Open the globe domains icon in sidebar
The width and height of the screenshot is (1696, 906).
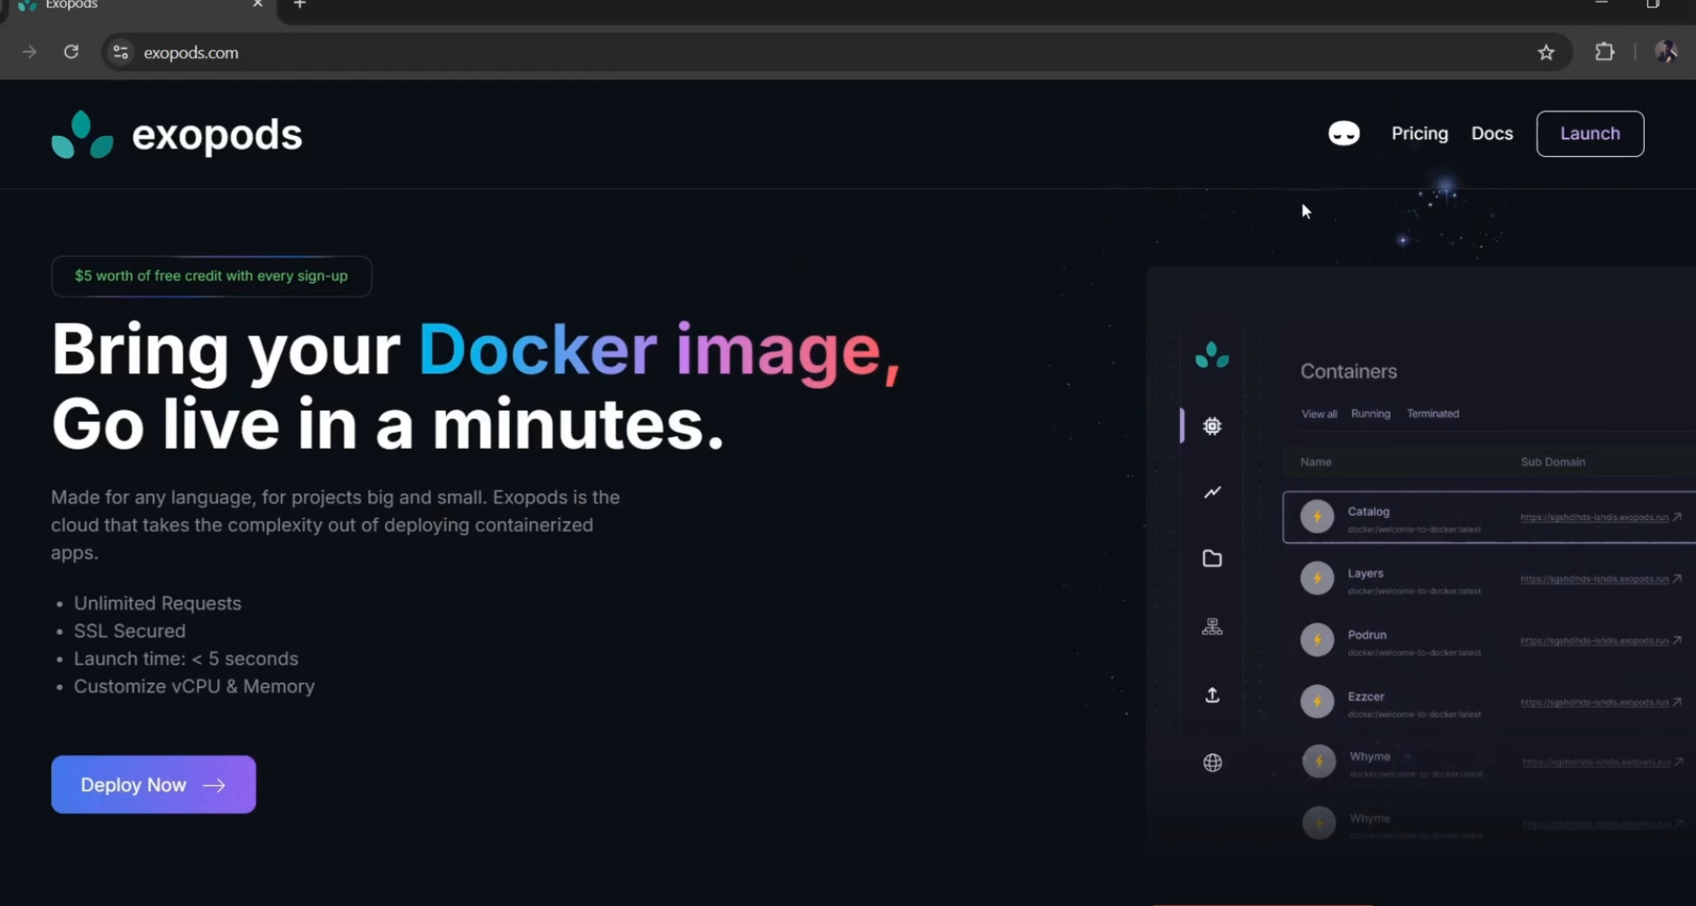click(x=1212, y=763)
